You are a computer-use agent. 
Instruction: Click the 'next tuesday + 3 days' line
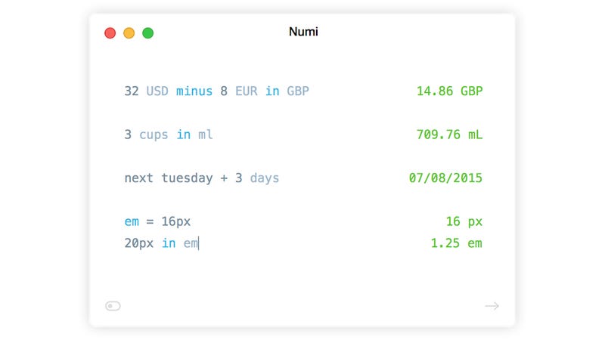[x=201, y=178]
